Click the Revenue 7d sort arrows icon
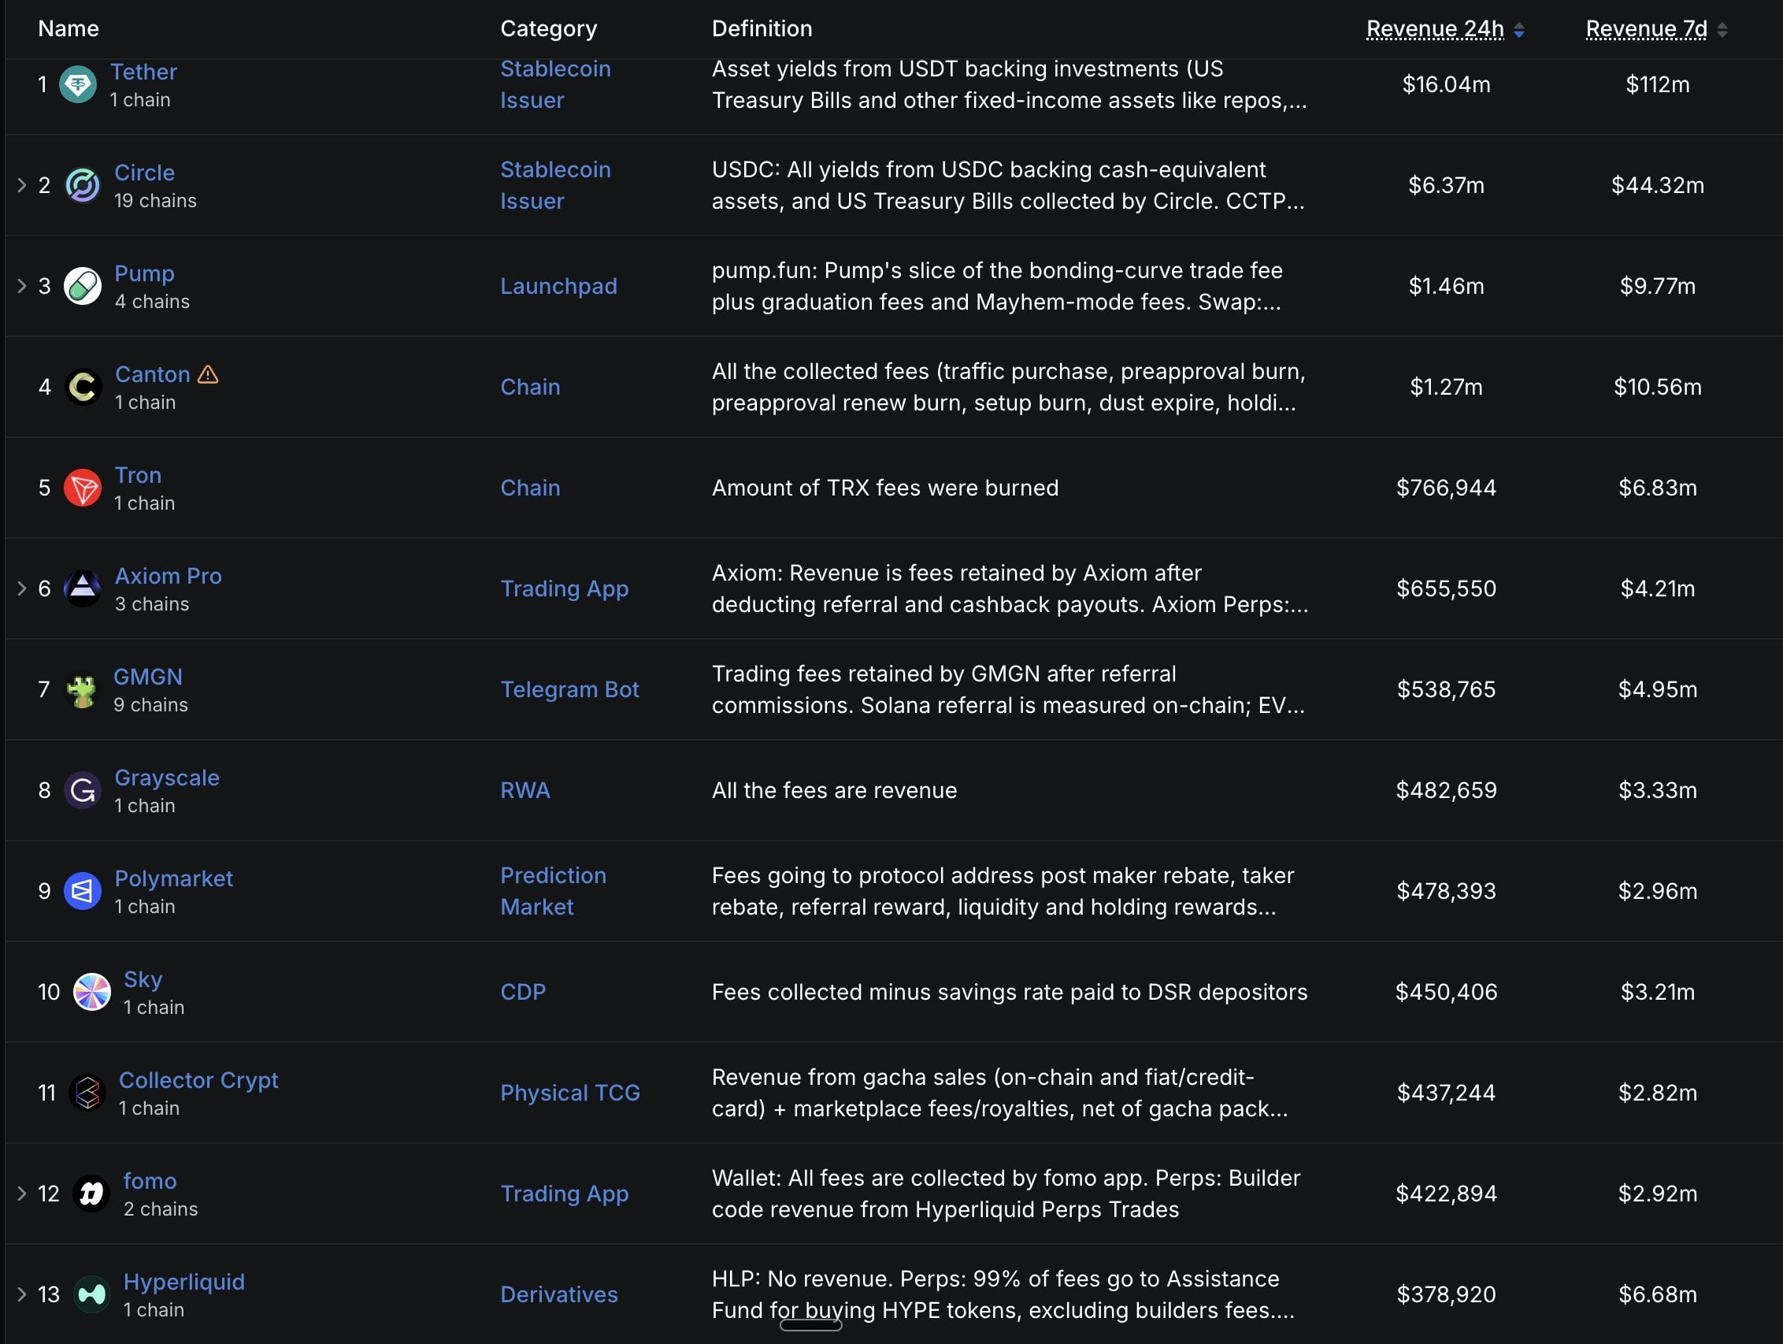This screenshot has height=1344, width=1783. pyautogui.click(x=1722, y=30)
